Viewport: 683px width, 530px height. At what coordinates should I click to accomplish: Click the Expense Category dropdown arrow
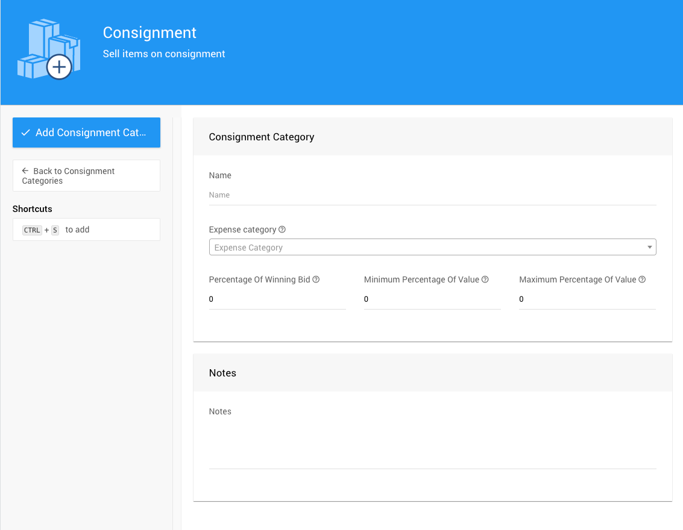coord(649,248)
